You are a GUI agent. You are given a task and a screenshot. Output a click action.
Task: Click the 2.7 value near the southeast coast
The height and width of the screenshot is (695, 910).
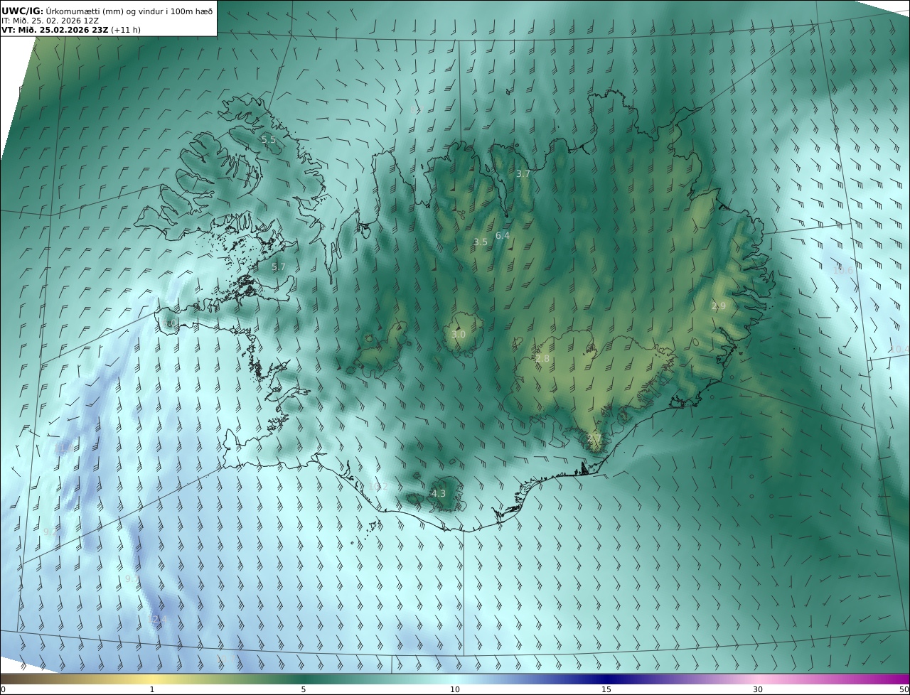pyautogui.click(x=594, y=438)
